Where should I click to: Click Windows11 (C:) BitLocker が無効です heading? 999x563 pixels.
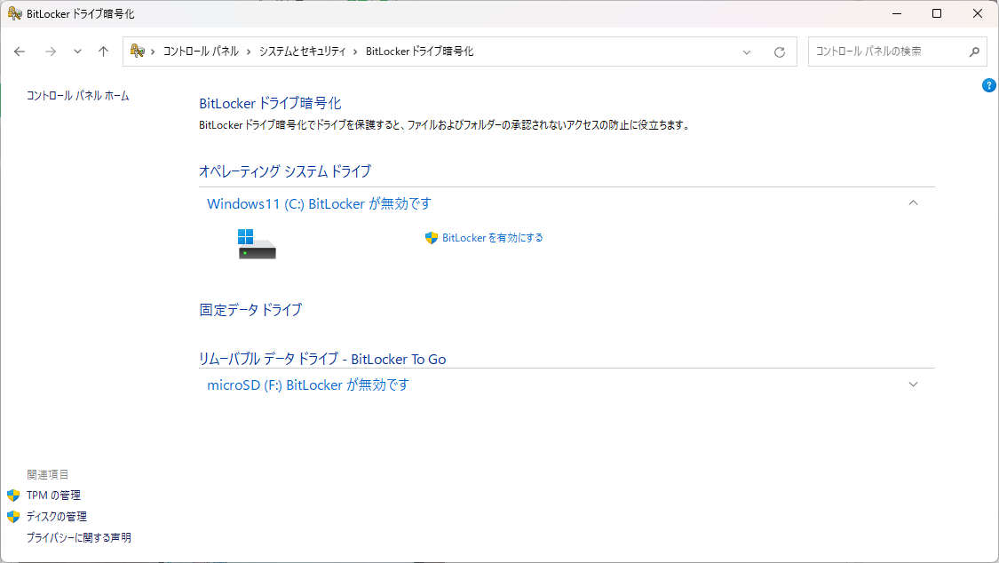click(319, 204)
